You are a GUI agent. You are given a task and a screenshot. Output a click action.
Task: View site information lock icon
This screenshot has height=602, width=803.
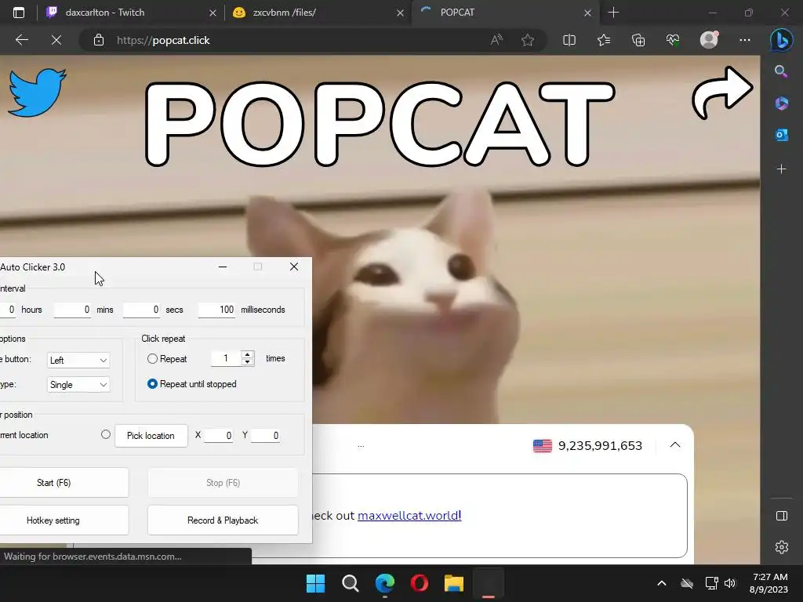[x=99, y=40]
